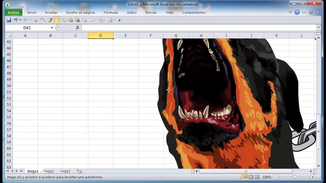Click zoom out minus button

pos(276,177)
